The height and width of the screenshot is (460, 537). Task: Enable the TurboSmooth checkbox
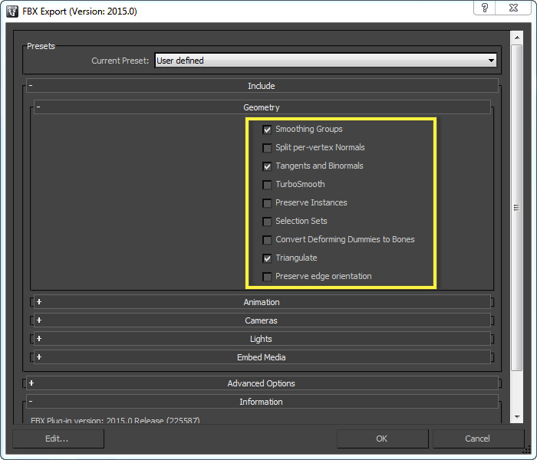[x=267, y=185]
